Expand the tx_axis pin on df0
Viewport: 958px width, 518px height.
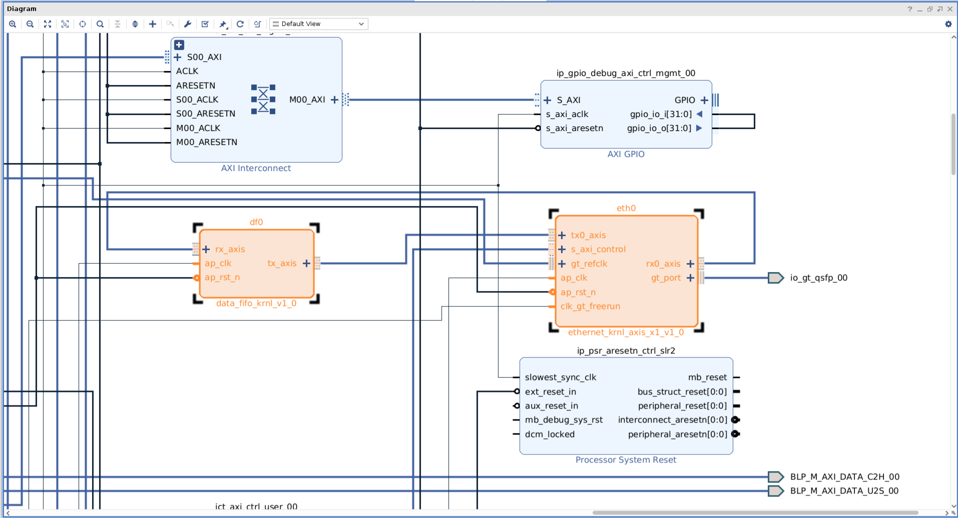point(306,263)
